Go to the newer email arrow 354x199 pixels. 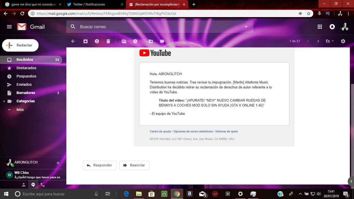[x=308, y=41]
